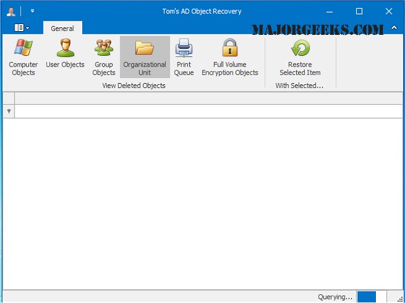
Task: Show Full Volume Encryption Objects
Action: coord(230,57)
